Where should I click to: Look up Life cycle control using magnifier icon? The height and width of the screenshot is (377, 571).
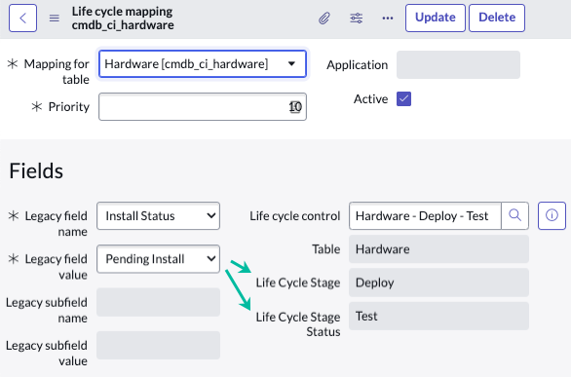(x=514, y=216)
